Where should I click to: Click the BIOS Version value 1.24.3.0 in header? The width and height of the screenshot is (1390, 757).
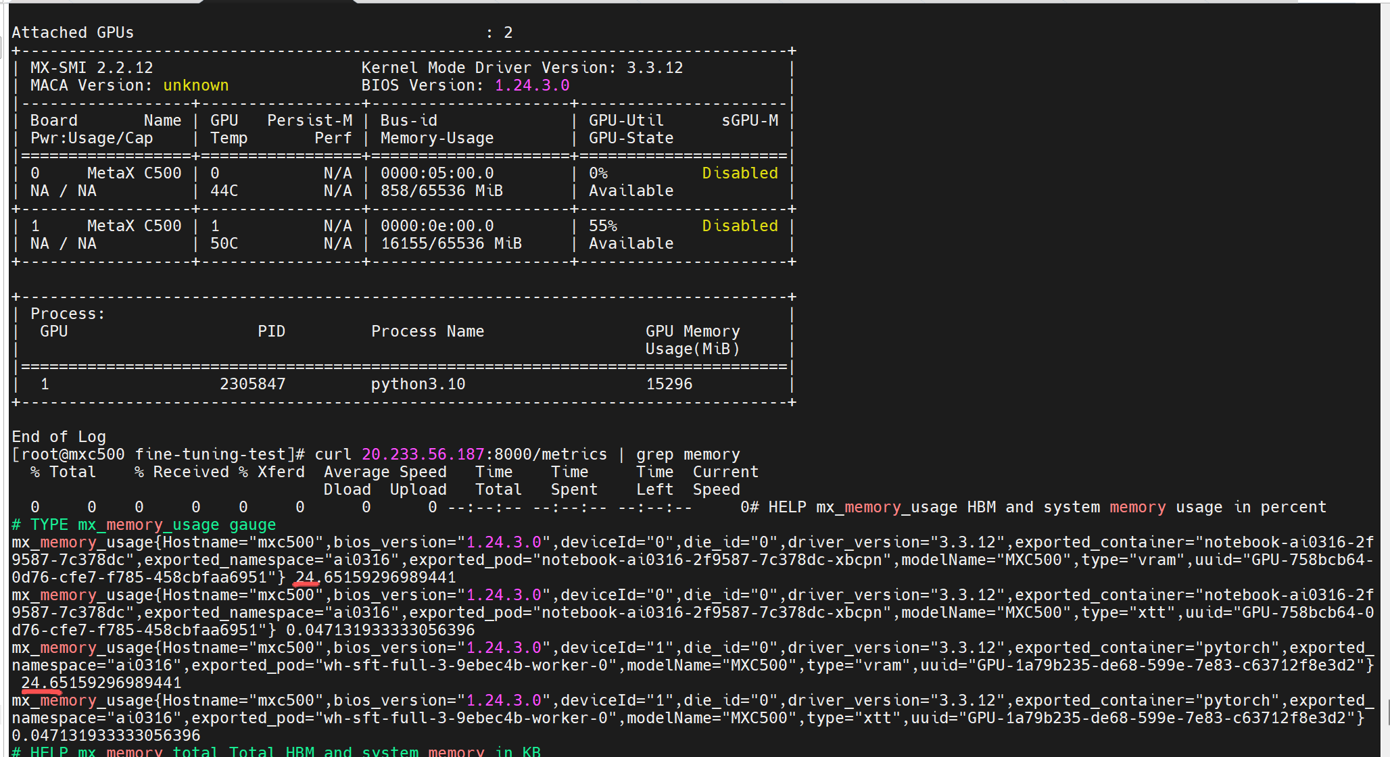pos(532,85)
